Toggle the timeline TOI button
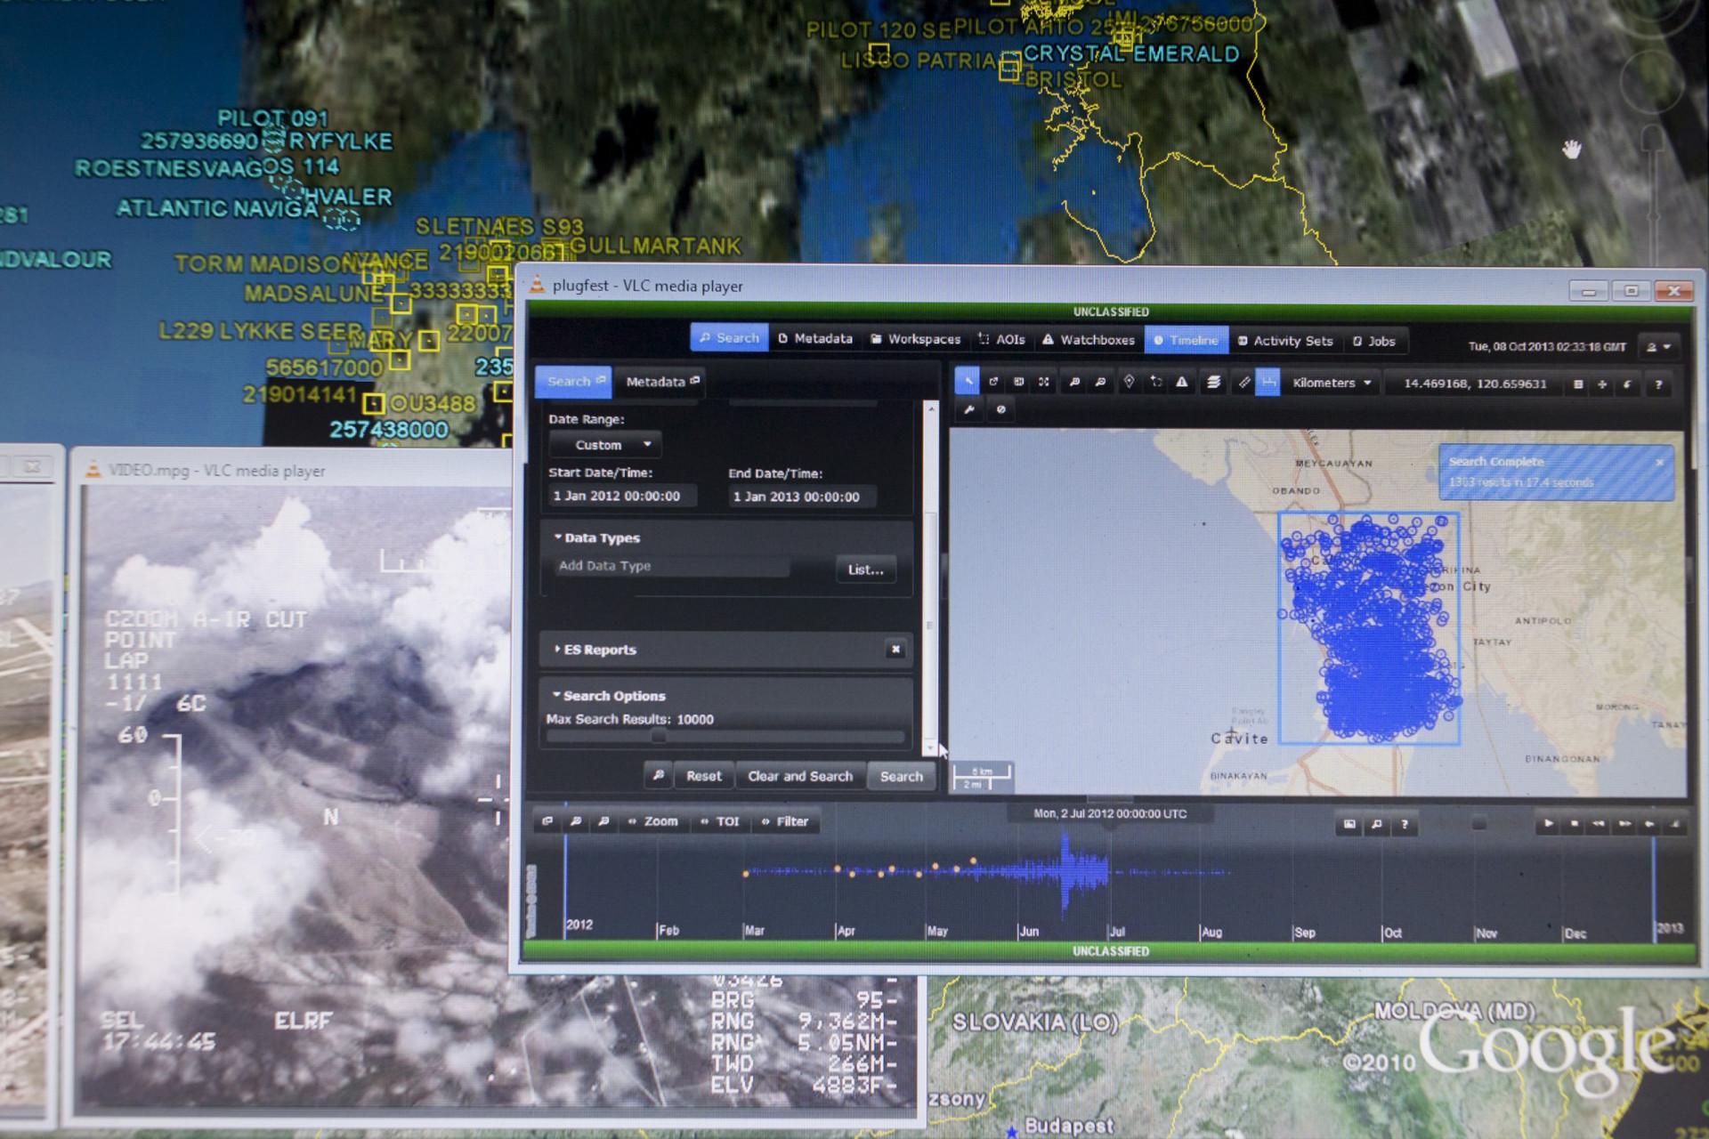1709x1139 pixels. click(720, 821)
